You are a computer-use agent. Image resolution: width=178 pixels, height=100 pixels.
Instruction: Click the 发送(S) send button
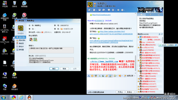pyautogui.click(x=130, y=92)
